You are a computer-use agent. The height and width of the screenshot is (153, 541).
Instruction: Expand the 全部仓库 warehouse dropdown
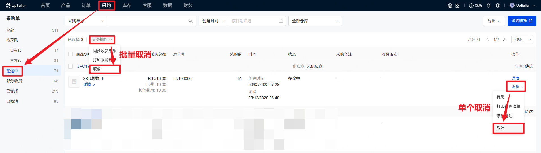pos(315,21)
